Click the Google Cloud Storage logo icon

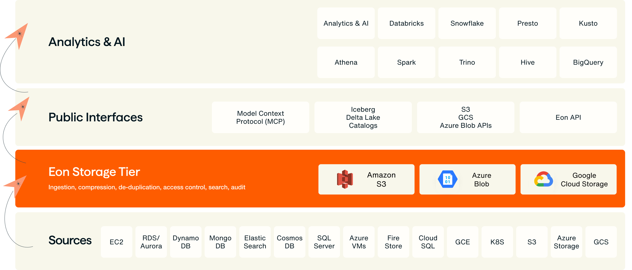[x=544, y=179]
